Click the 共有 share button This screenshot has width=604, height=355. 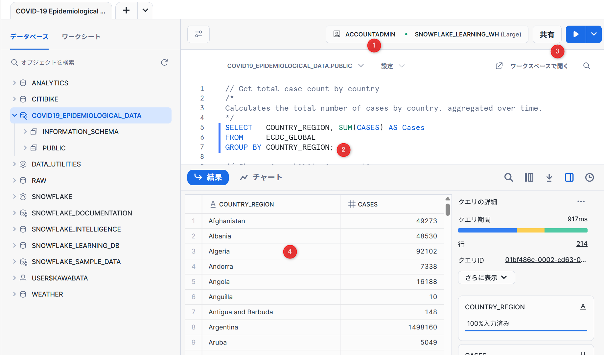[x=547, y=34]
